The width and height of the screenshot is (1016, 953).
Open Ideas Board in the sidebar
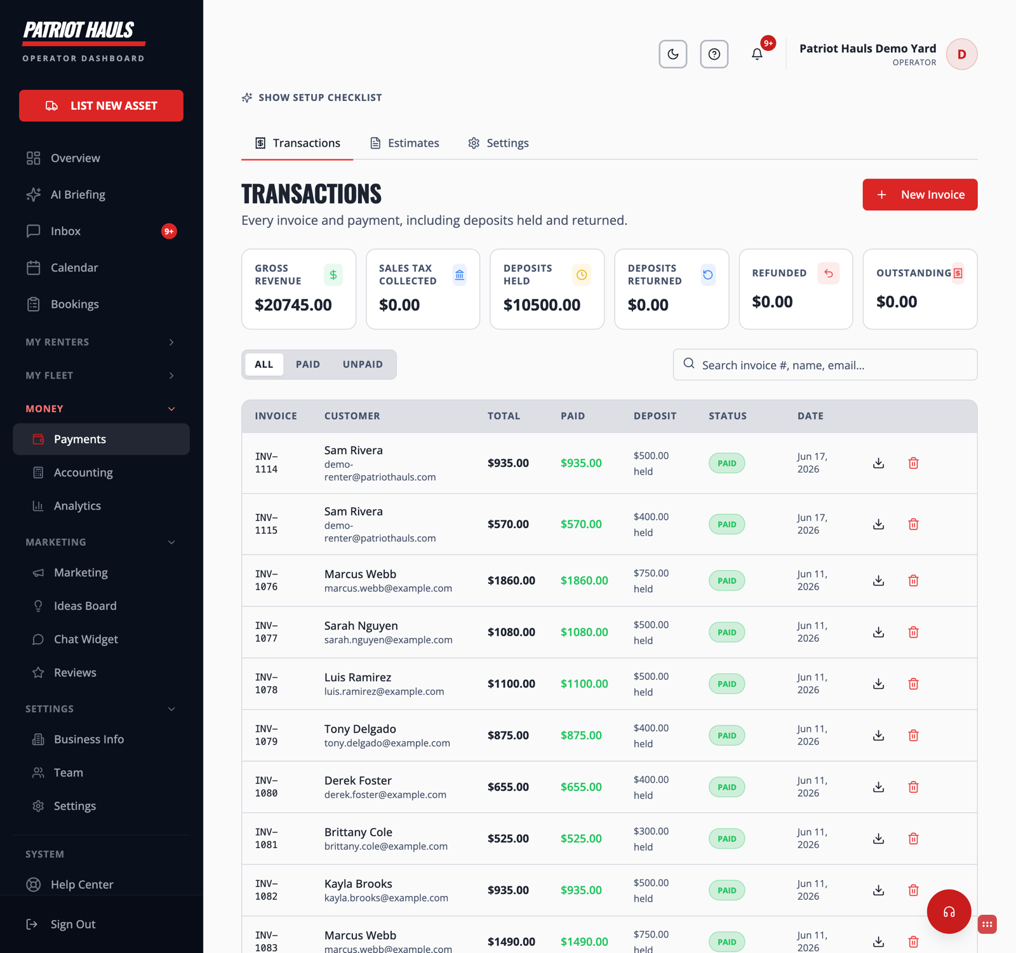tap(101, 606)
